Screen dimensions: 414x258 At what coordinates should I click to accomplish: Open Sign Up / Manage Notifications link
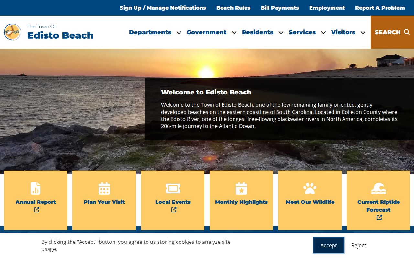(x=163, y=8)
